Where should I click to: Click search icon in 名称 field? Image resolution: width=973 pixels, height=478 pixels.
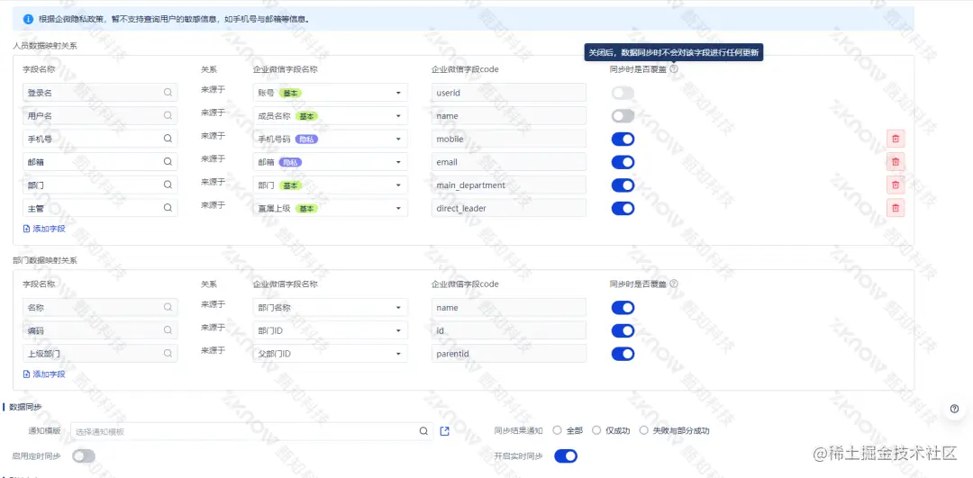pyautogui.click(x=168, y=307)
